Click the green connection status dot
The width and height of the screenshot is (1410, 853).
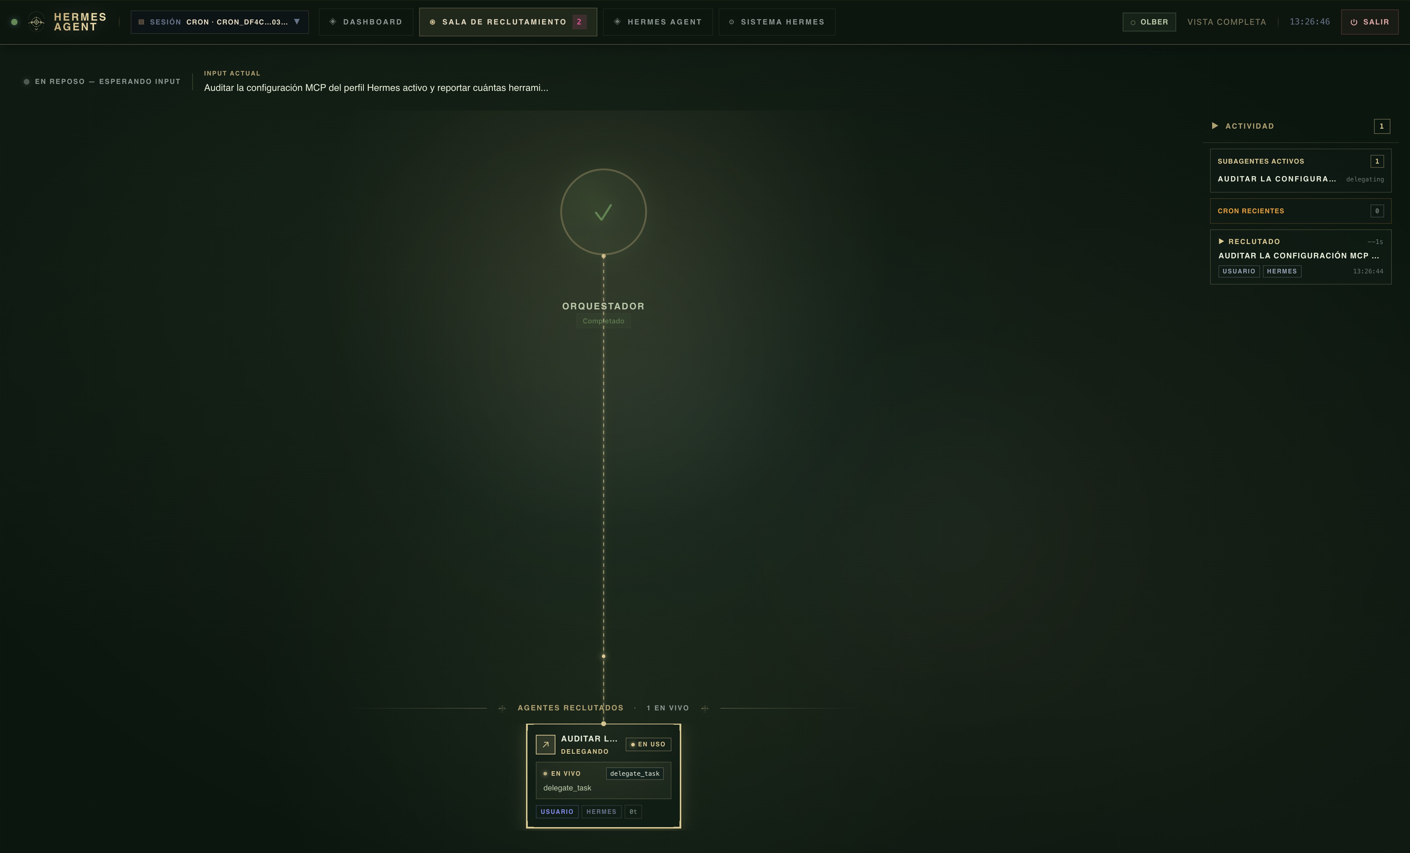click(14, 22)
